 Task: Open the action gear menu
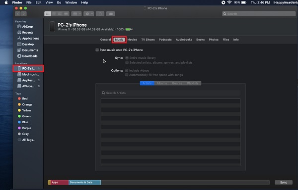click(89, 14)
